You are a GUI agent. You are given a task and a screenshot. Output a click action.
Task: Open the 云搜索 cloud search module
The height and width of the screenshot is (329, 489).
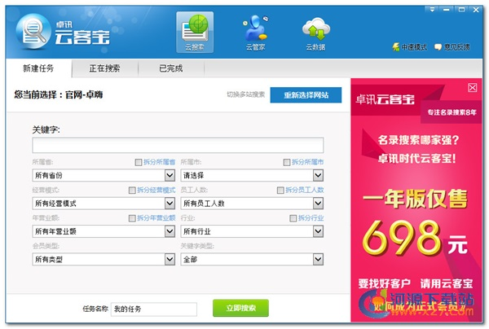click(x=195, y=32)
